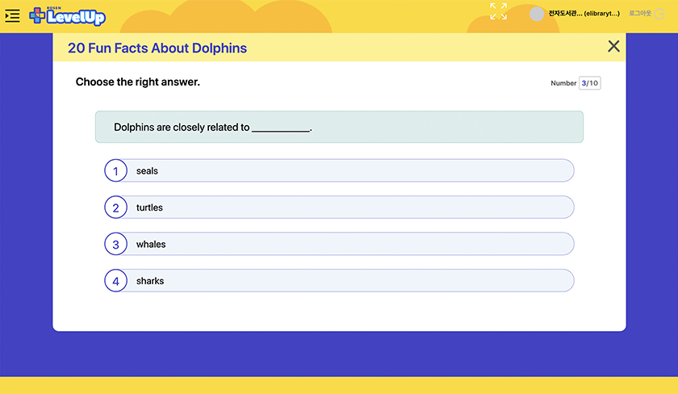Click the logout arrow icon
The image size is (678, 394).
658,14
